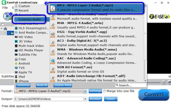Click the Search format field
The image size is (171, 108).
[131, 85]
